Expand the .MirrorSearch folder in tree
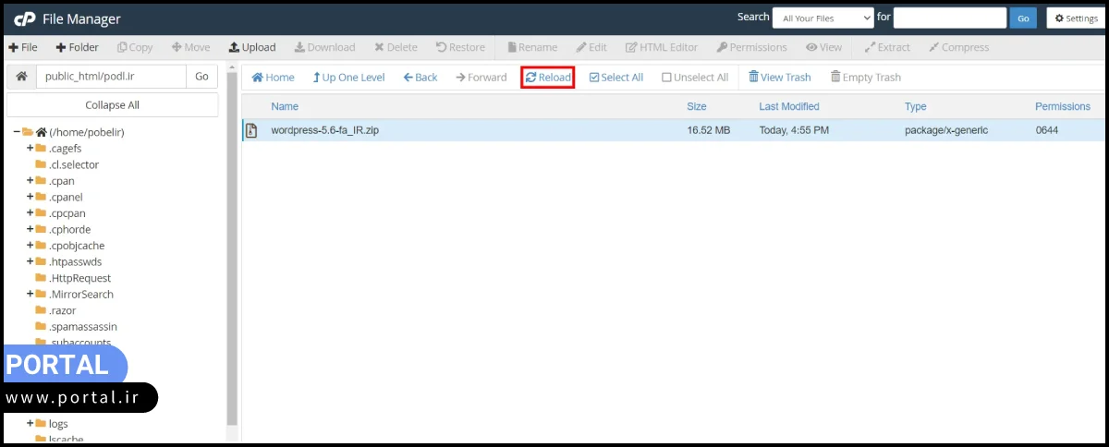This screenshot has width=1109, height=447. pos(30,295)
